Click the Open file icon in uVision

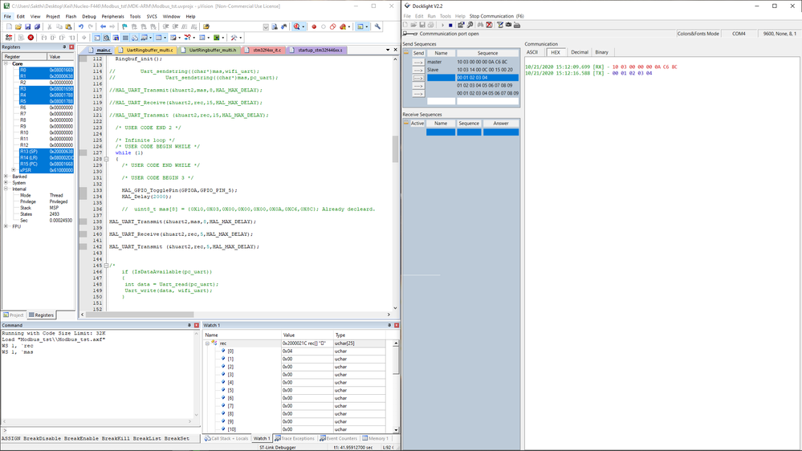point(18,26)
